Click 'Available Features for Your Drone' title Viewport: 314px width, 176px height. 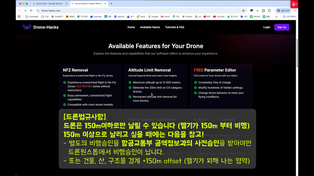coord(156,46)
